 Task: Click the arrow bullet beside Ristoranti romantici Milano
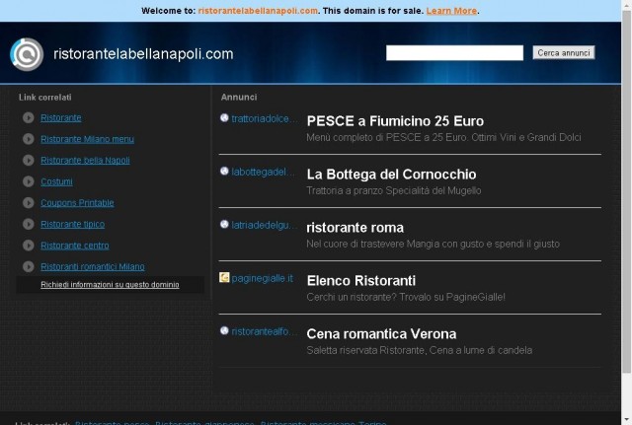click(x=29, y=266)
